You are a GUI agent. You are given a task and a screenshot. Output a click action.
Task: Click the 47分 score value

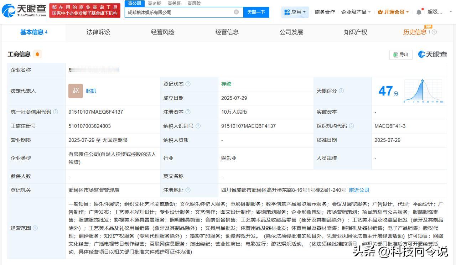tap(388, 92)
